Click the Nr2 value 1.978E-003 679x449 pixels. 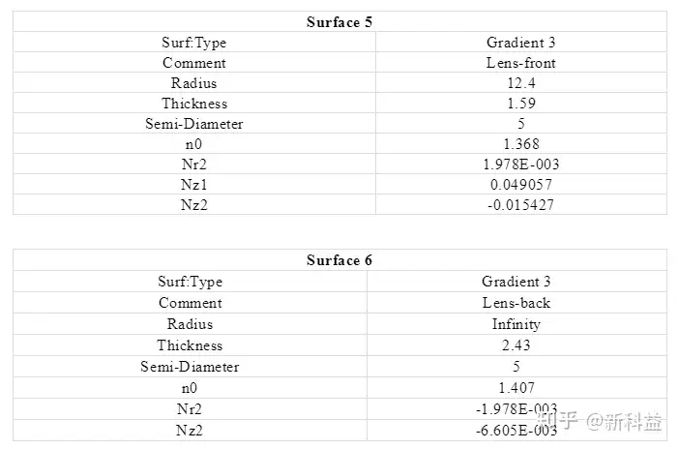pos(521,165)
